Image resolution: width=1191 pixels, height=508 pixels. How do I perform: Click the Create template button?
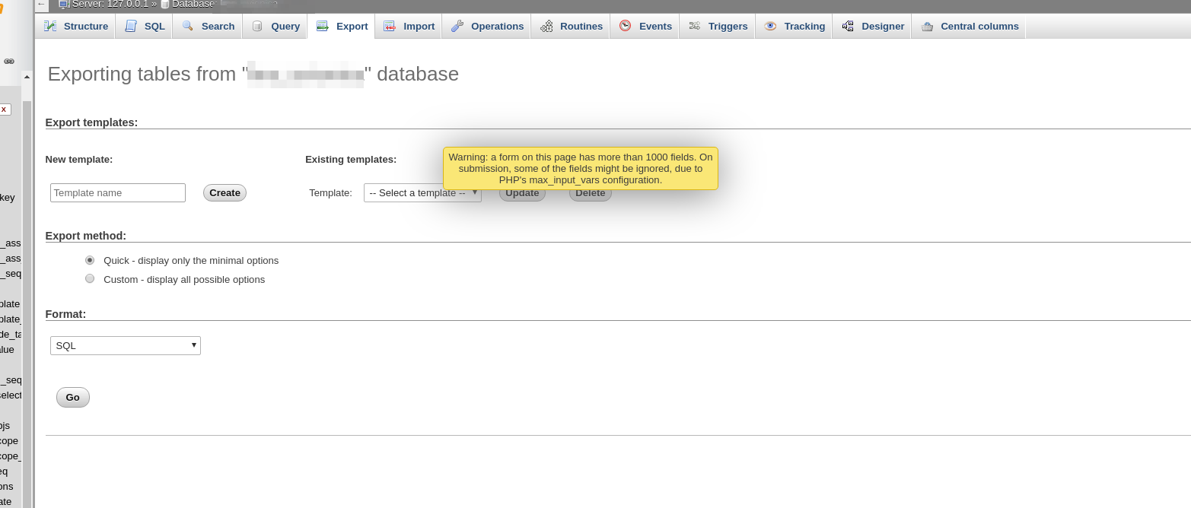pos(225,193)
